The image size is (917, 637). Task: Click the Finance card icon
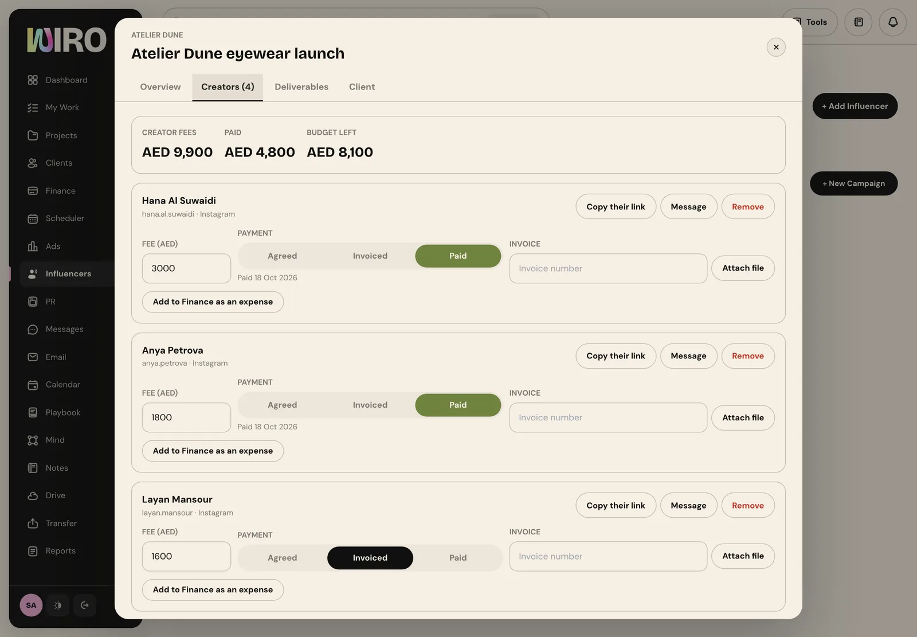point(33,191)
